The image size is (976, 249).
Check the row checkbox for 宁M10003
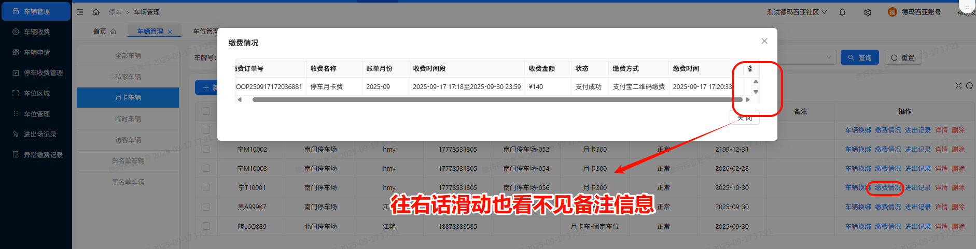coord(206,168)
